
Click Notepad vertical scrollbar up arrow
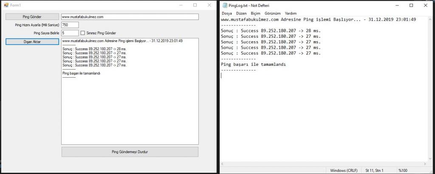coord(430,19)
